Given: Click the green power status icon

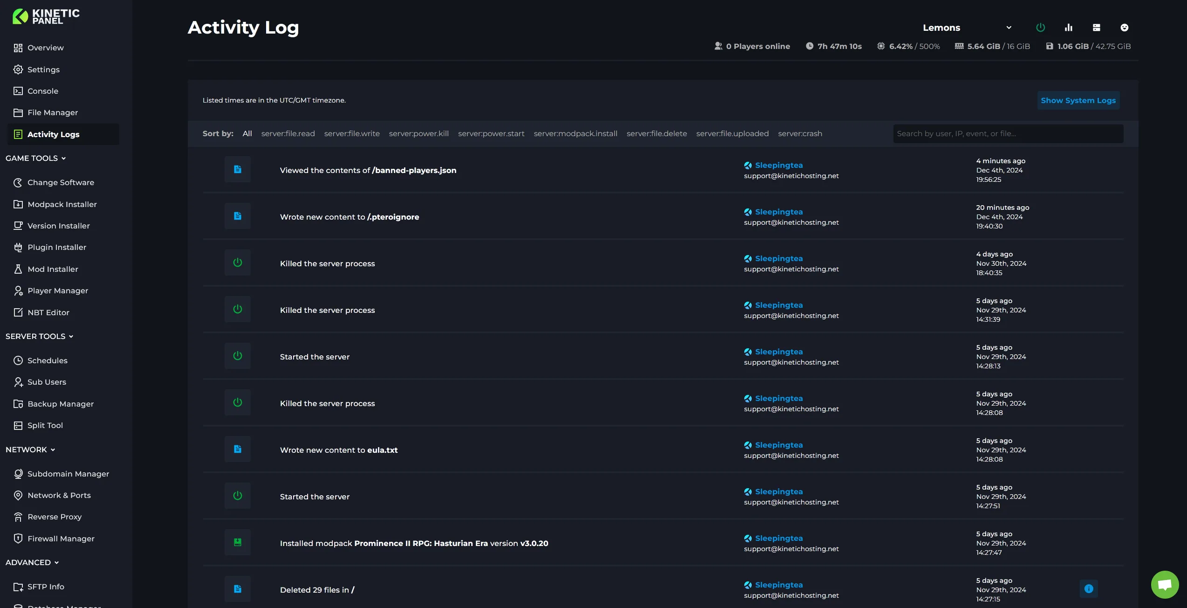Looking at the screenshot, I should pyautogui.click(x=1041, y=28).
